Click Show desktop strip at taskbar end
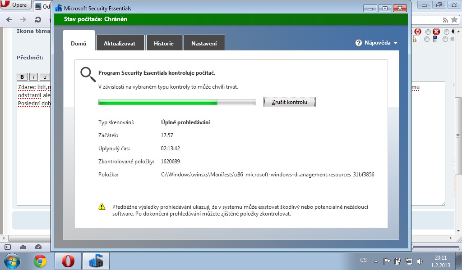Image resolution: width=462 pixels, height=270 pixels. pyautogui.click(x=460, y=261)
